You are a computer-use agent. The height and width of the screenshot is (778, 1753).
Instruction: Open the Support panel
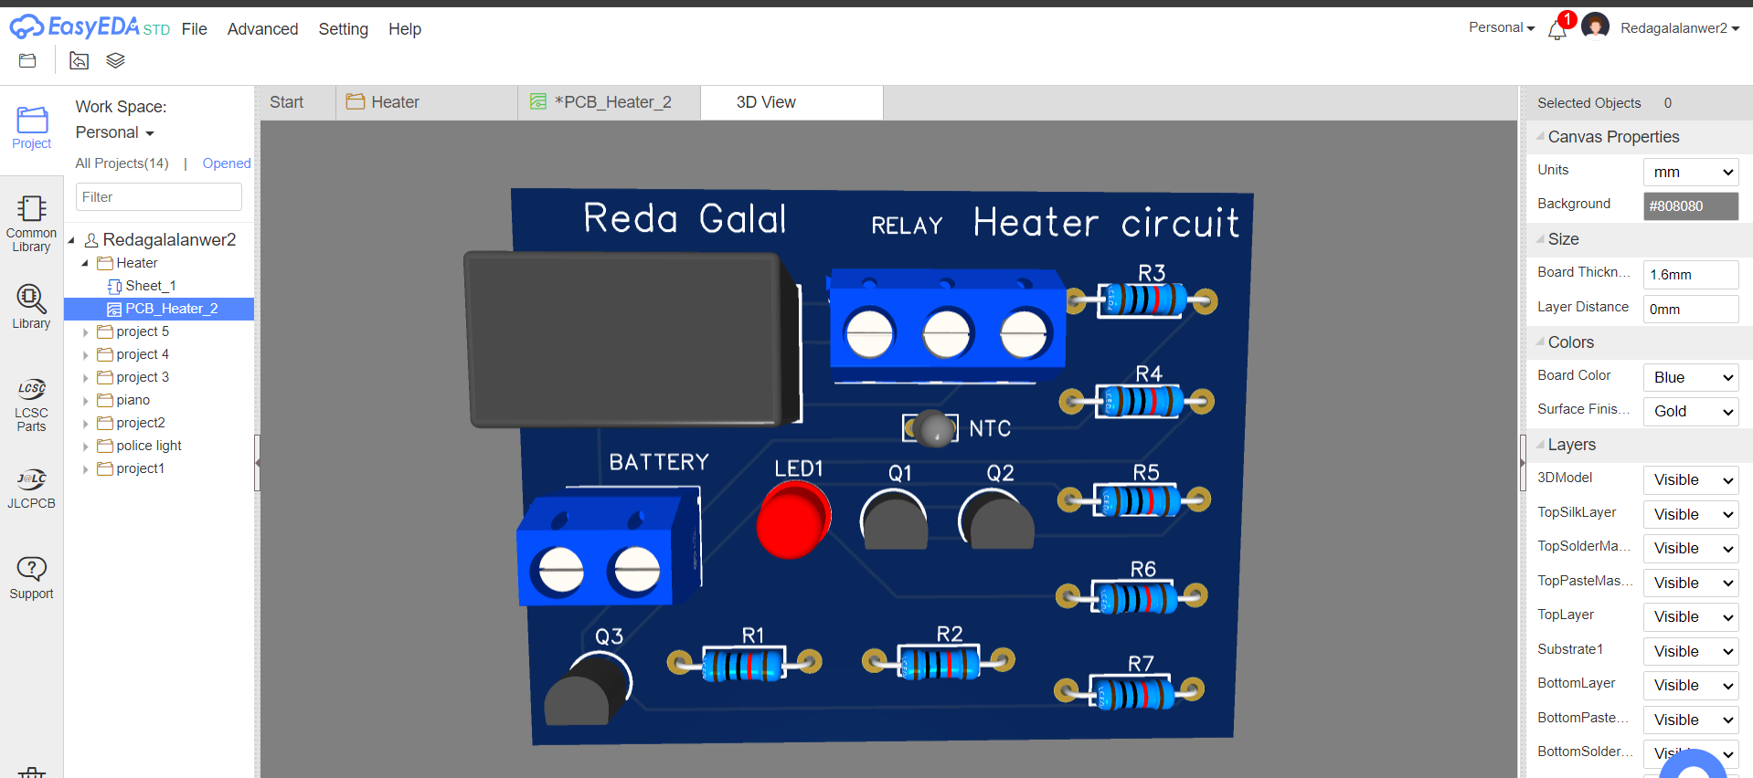tap(32, 578)
